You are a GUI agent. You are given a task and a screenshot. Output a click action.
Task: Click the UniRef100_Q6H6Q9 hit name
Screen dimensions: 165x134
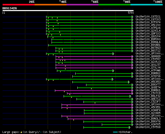[x=148, y=56]
